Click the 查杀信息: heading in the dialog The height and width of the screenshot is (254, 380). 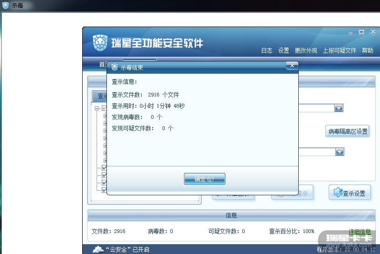click(124, 82)
